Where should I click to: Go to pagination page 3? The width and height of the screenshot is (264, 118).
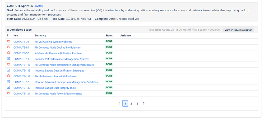click(137, 103)
